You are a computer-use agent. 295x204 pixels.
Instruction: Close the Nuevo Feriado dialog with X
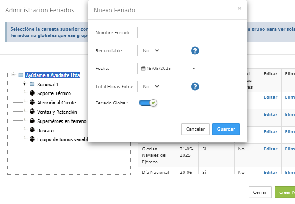[x=239, y=8]
